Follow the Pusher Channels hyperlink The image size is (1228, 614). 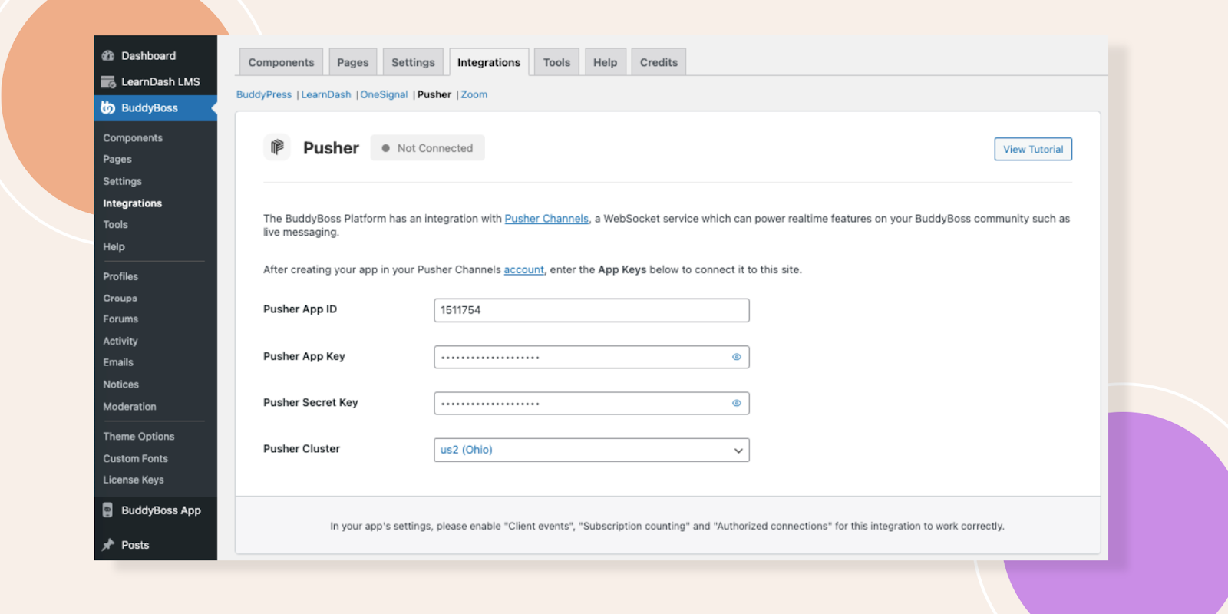click(546, 219)
